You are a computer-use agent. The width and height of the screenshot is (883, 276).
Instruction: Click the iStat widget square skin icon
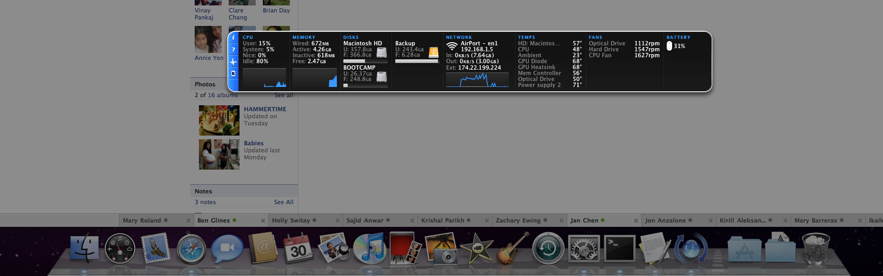coord(234,73)
